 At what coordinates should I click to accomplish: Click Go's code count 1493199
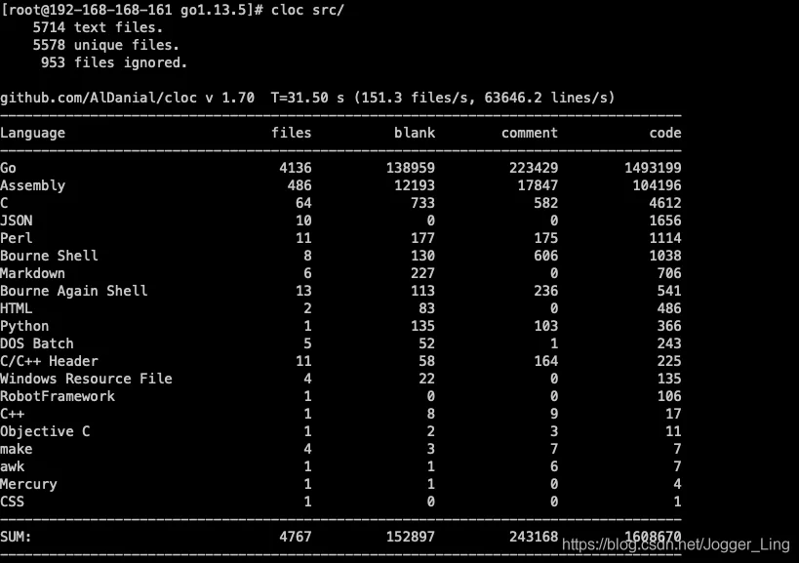click(653, 168)
